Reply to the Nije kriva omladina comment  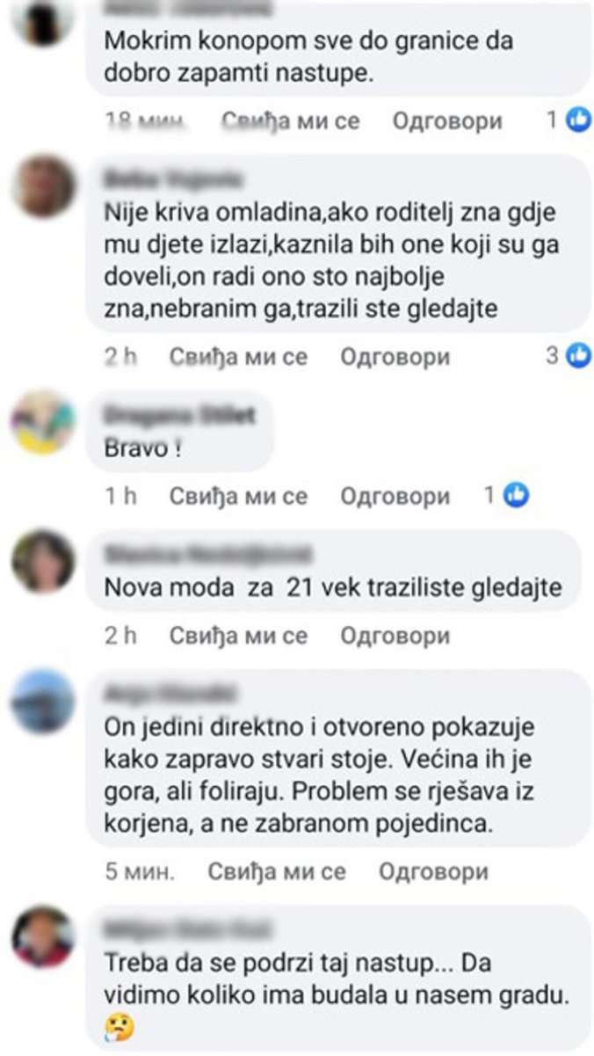pos(395,356)
